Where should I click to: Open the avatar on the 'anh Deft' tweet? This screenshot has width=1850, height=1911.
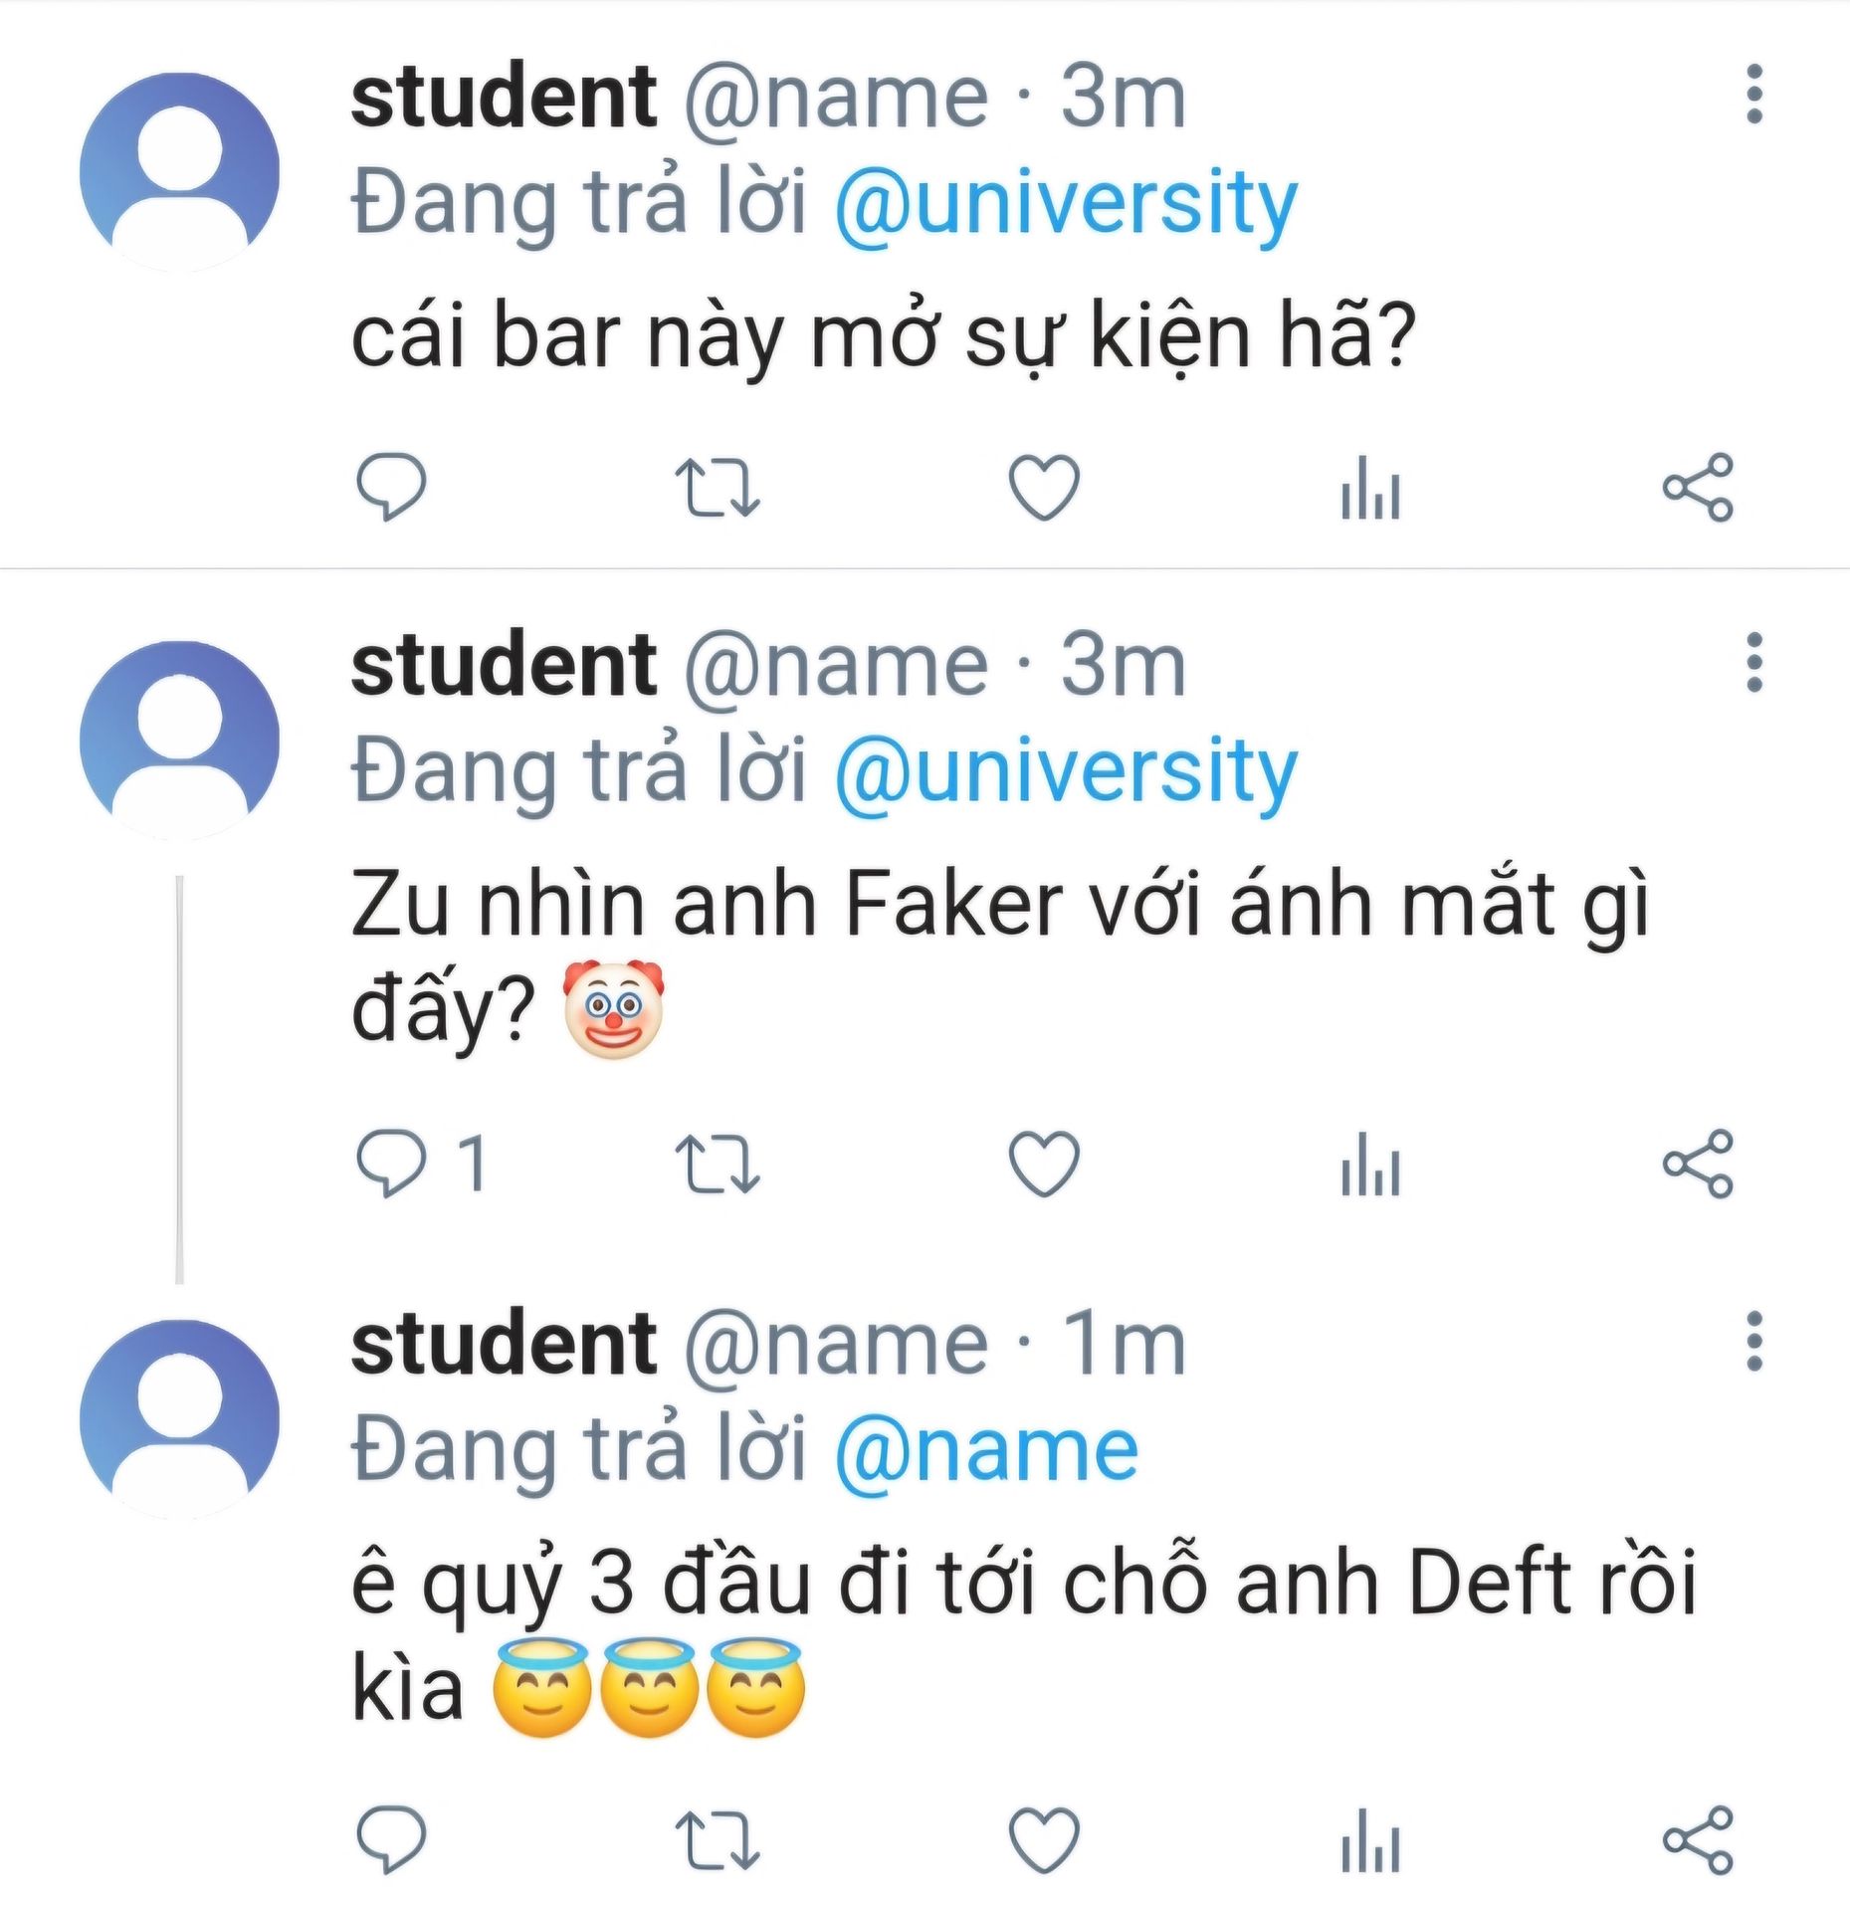point(179,1418)
